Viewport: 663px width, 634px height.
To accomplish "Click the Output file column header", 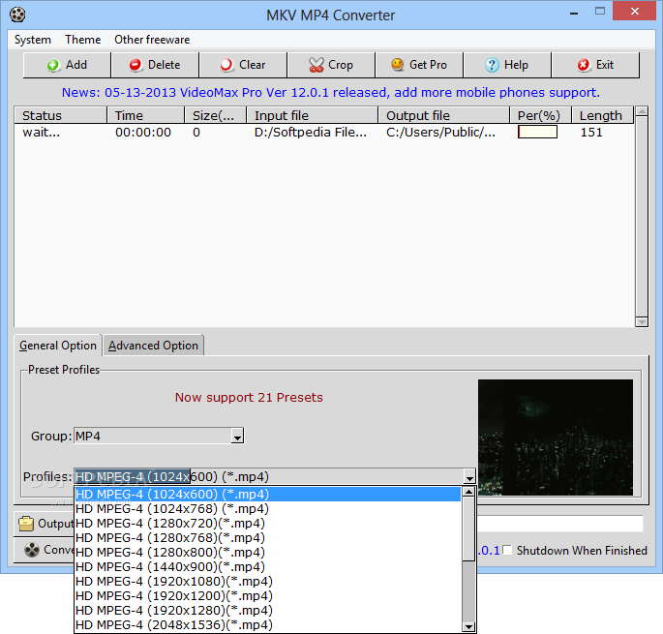I will coord(443,115).
